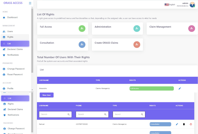
Task: Open the English language selector
Action: coord(170,5)
